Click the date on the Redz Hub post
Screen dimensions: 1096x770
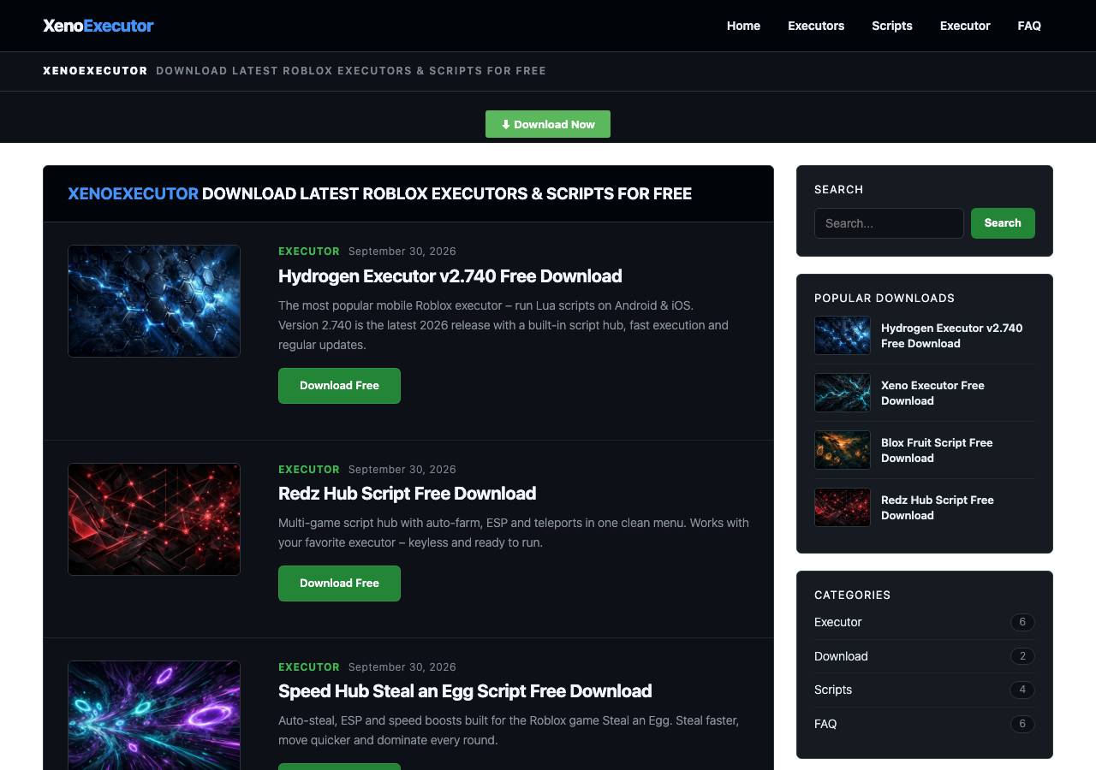[402, 469]
